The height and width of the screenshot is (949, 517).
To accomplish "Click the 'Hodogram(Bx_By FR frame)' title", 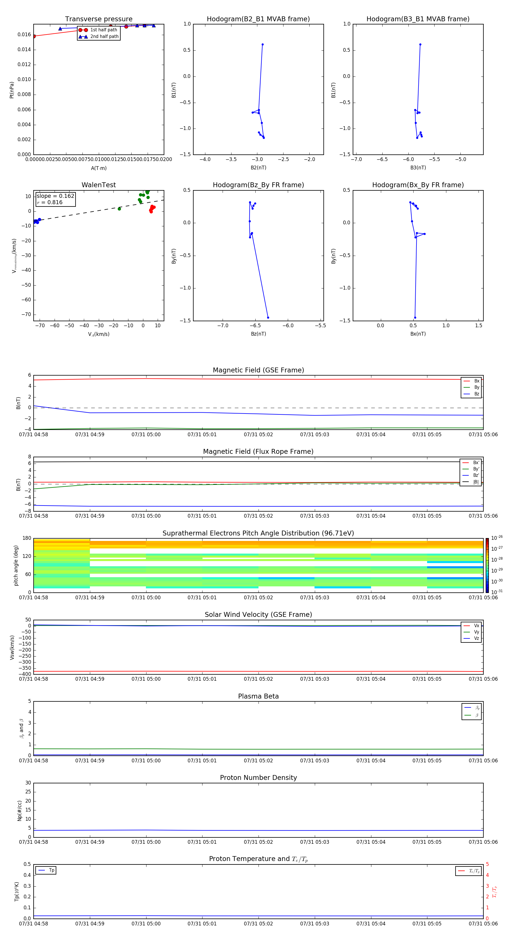I will [418, 185].
